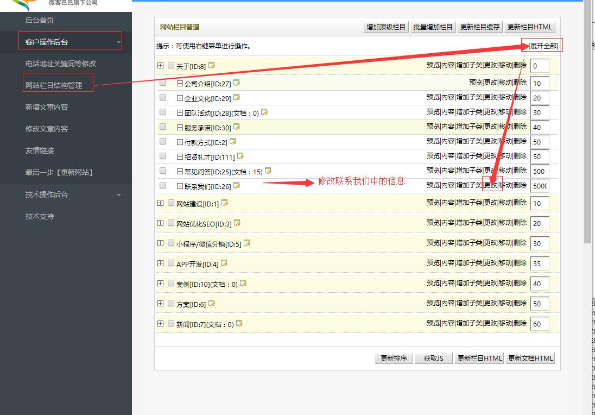Click edit note icon beside 方案[ID:6]
Viewport: 595px width, 415px height.
point(212,304)
